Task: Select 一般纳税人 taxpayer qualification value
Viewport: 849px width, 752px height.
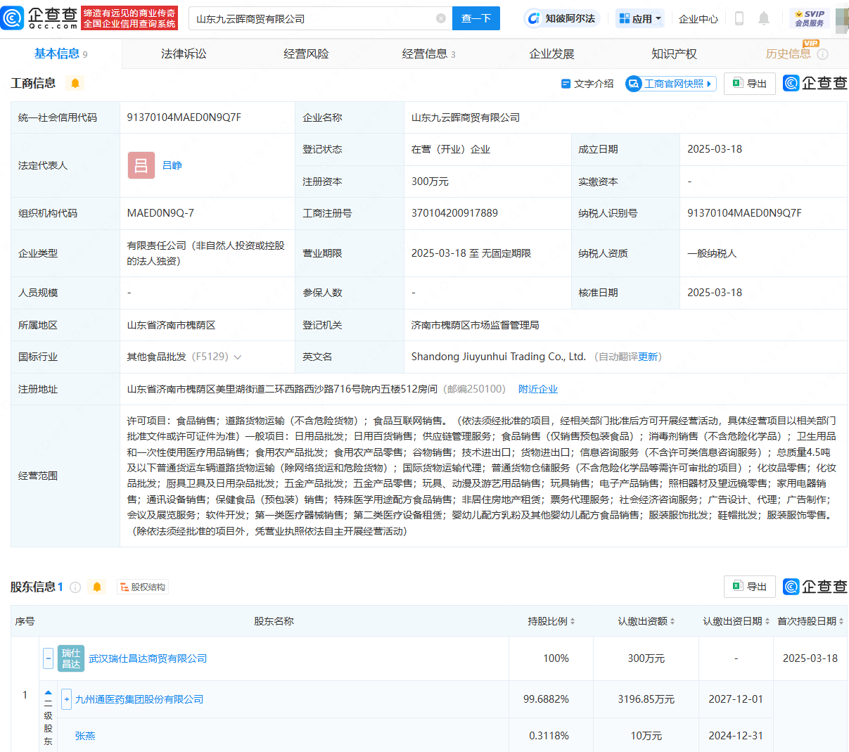Action: (712, 253)
